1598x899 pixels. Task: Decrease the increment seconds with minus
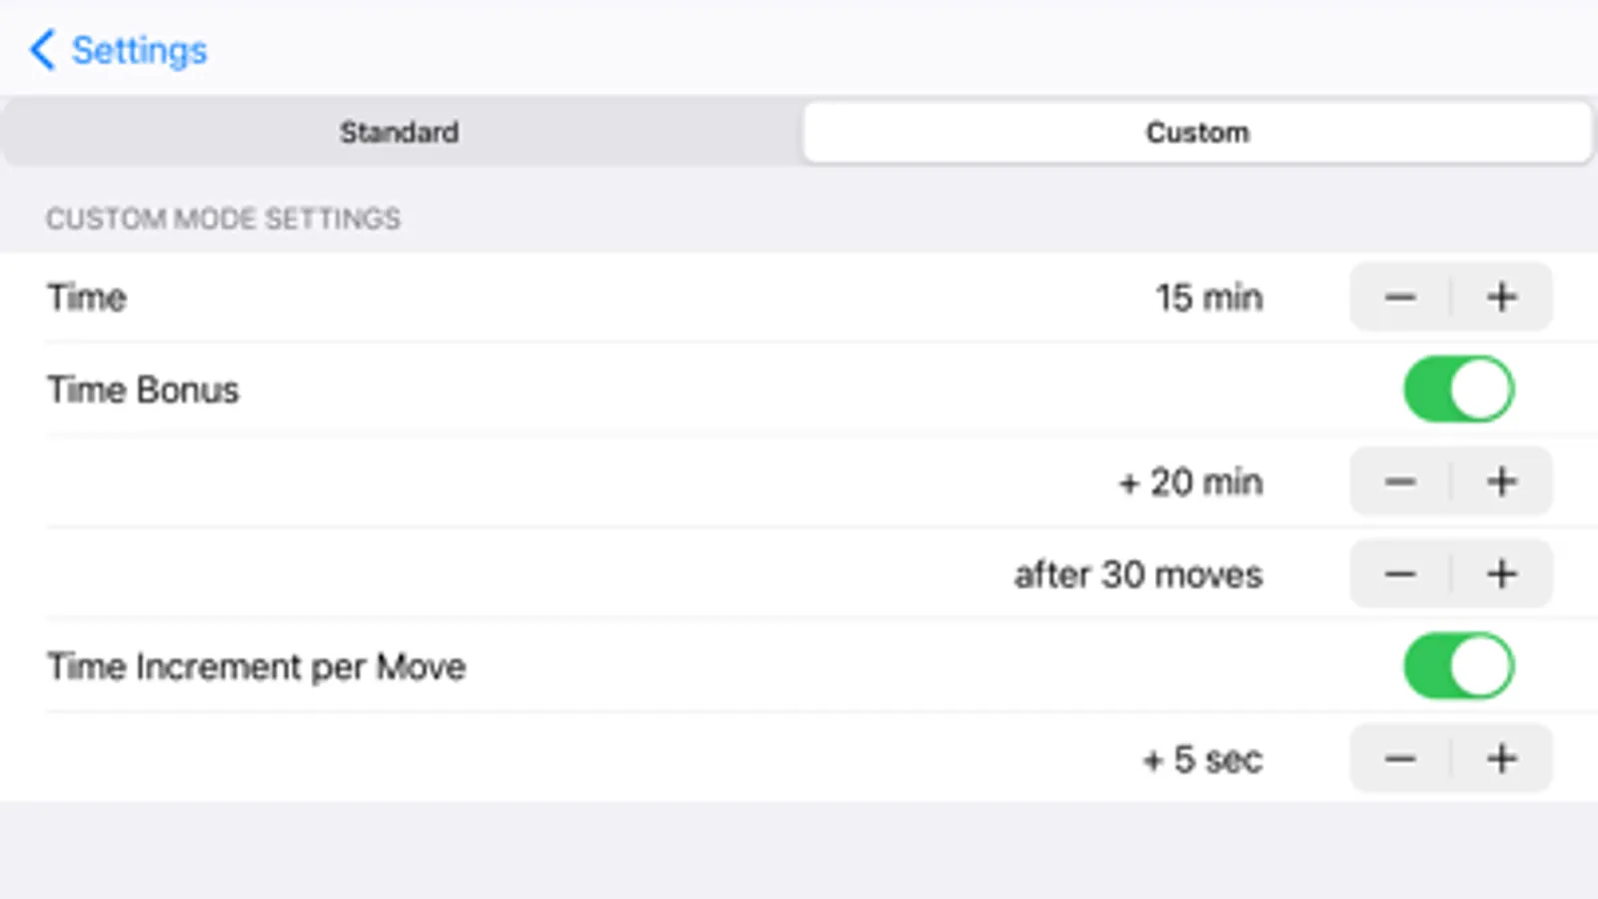point(1400,759)
